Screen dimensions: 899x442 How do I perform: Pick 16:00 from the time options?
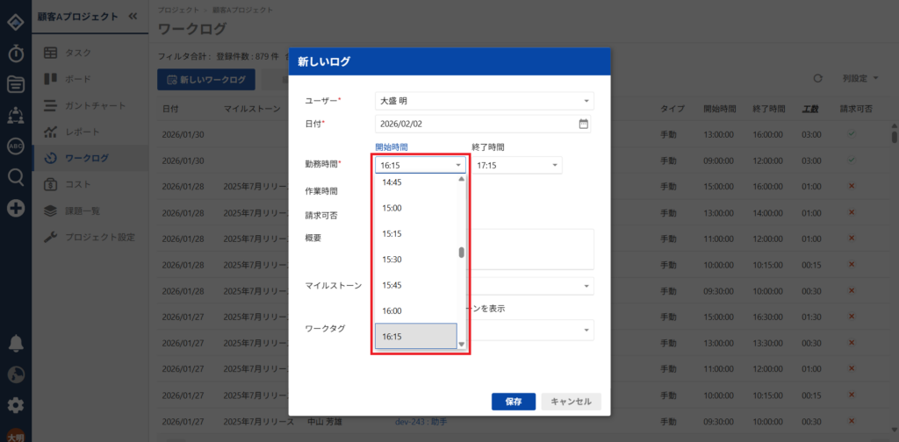tap(392, 310)
